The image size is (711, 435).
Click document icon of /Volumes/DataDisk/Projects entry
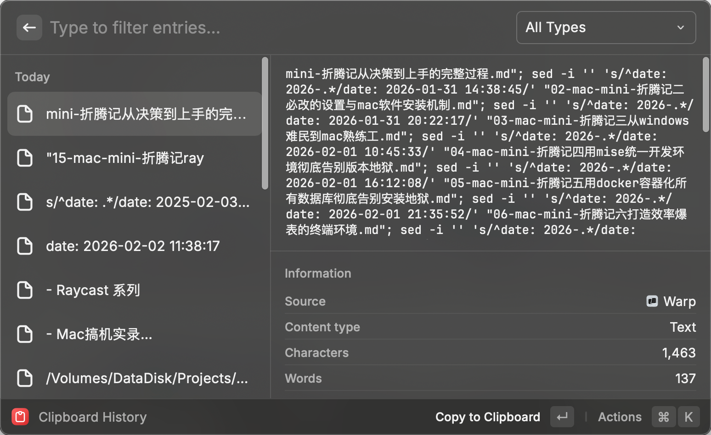[x=25, y=378]
